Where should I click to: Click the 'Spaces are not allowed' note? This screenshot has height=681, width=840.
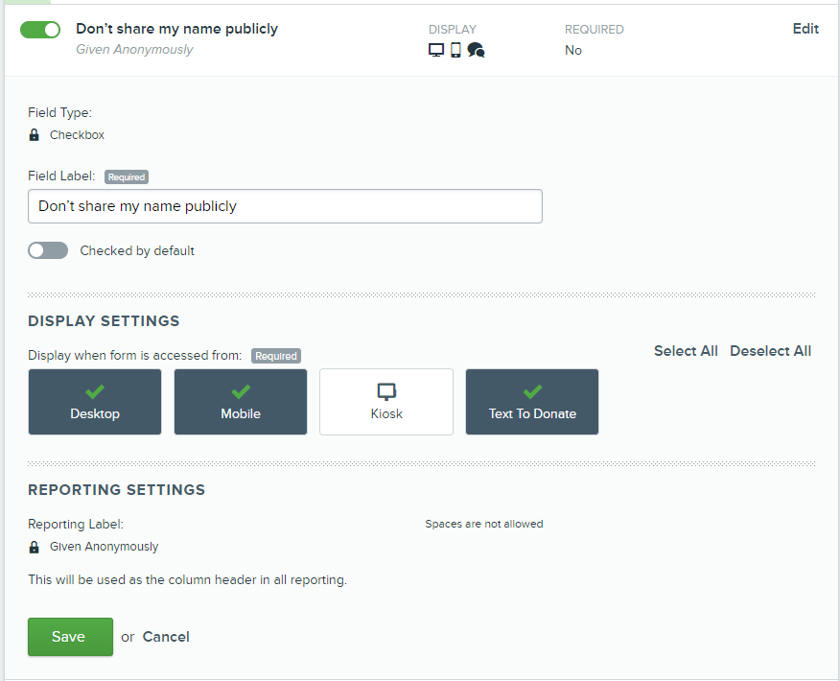(484, 524)
